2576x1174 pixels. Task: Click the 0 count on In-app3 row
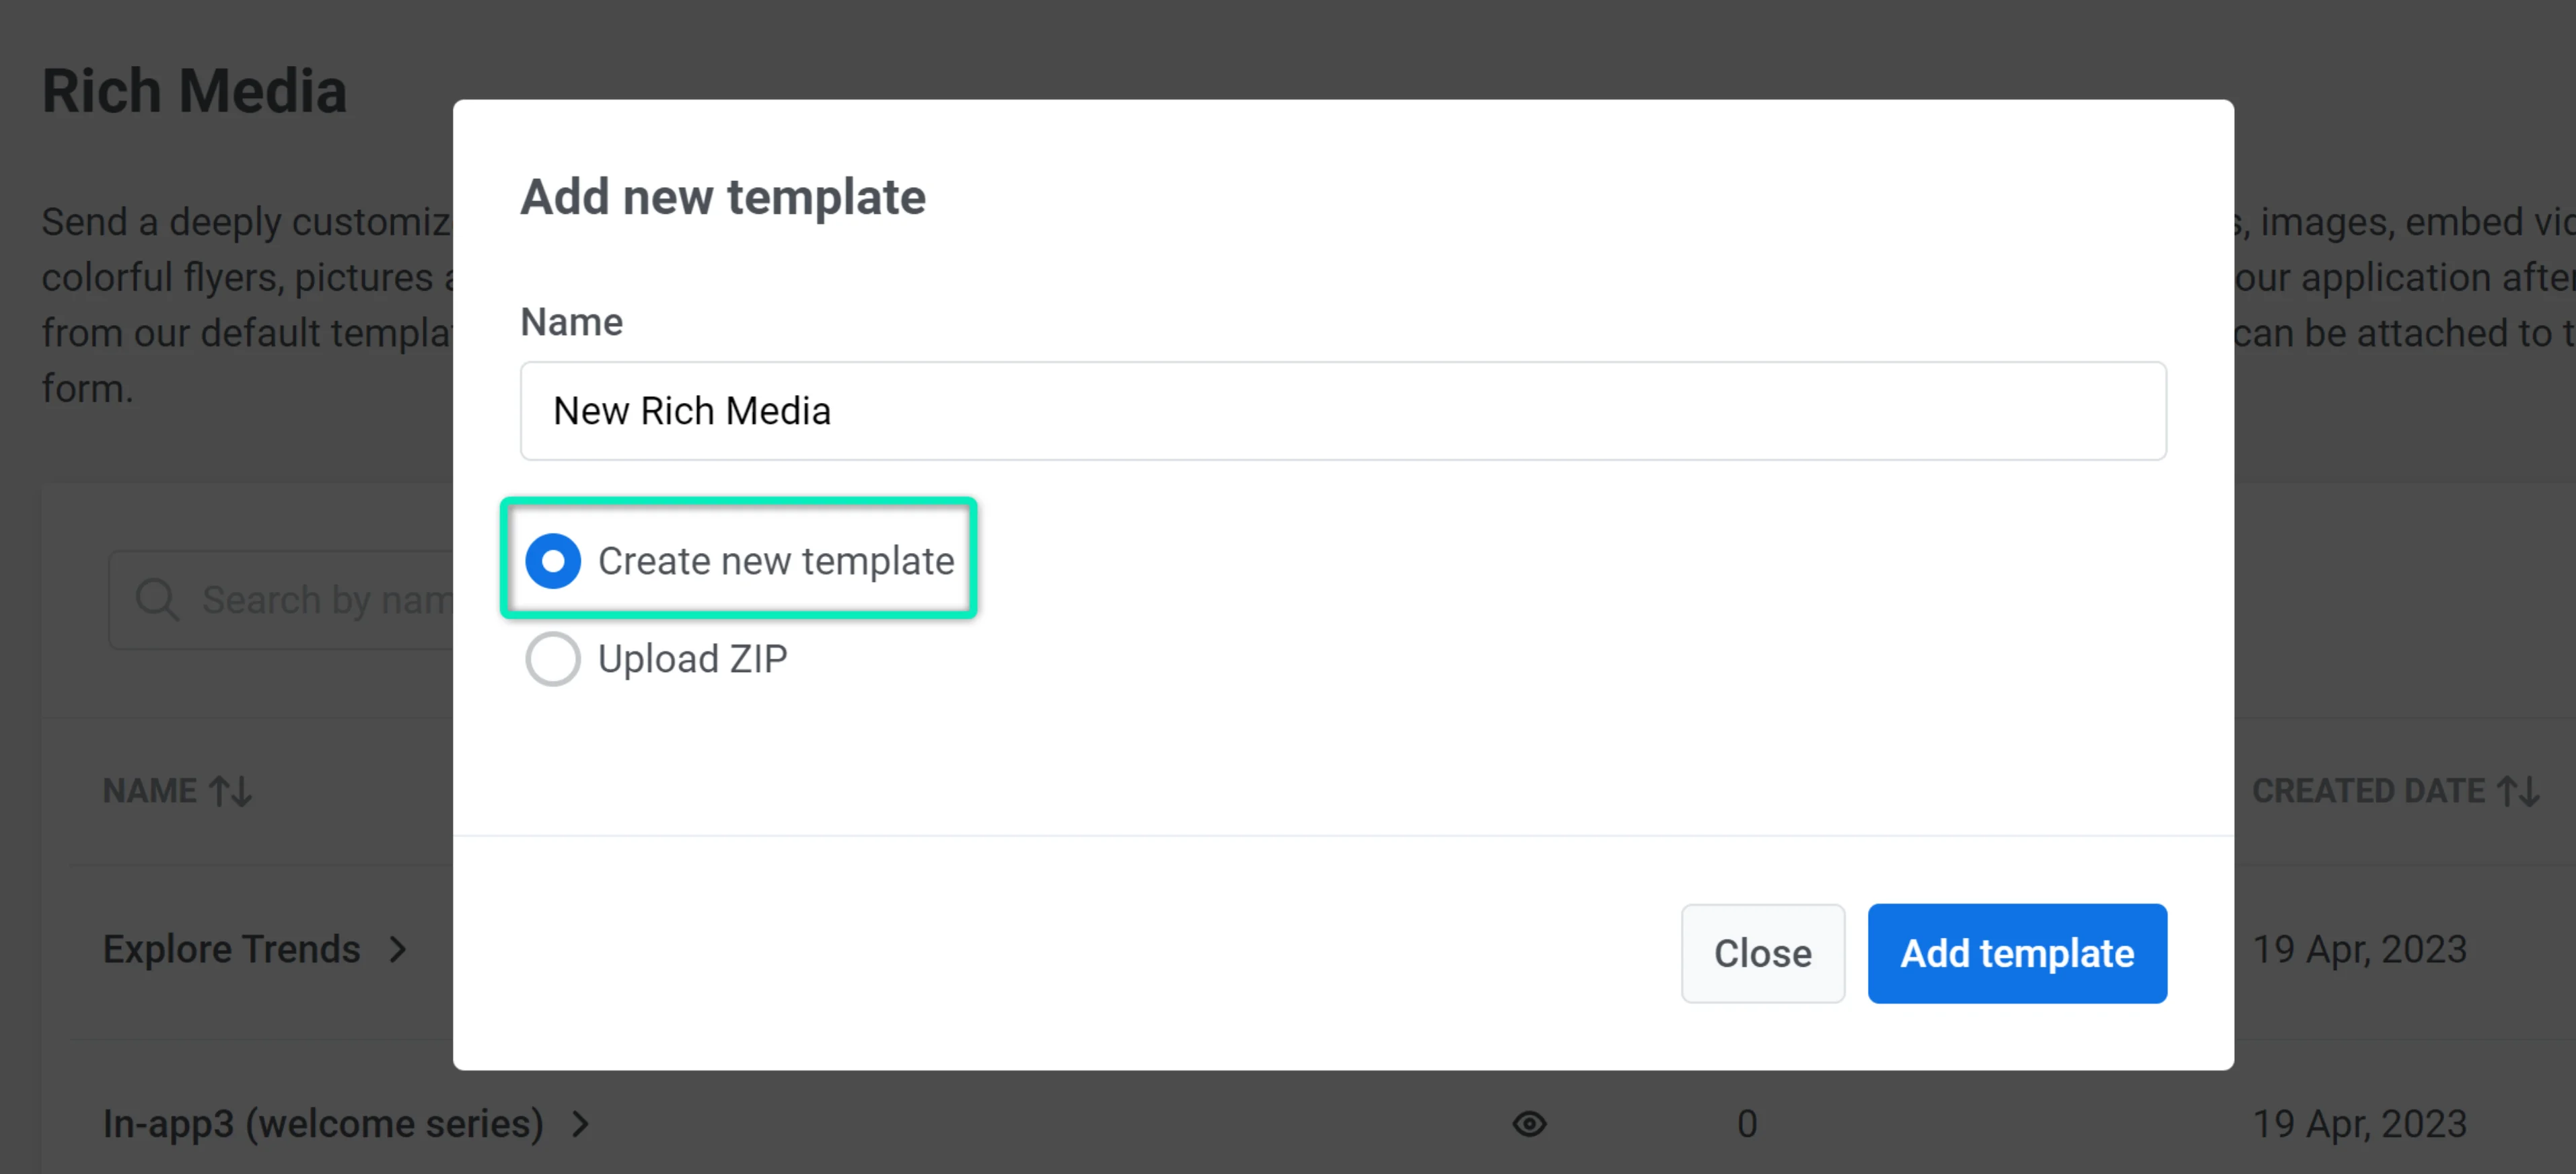coord(1747,1124)
